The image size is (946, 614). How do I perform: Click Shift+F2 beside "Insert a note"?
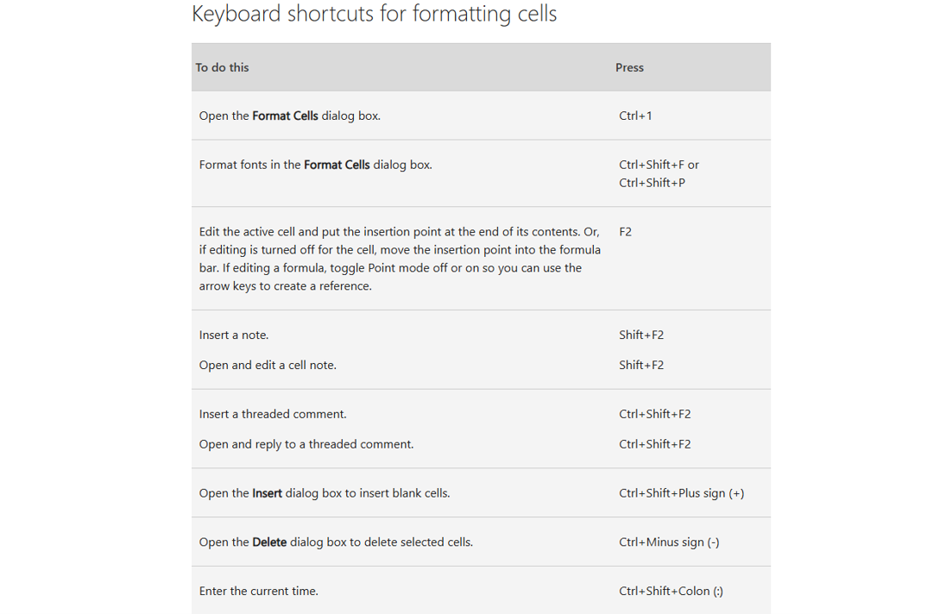[641, 335]
